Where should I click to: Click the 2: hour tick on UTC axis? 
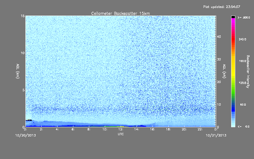(x=42, y=129)
